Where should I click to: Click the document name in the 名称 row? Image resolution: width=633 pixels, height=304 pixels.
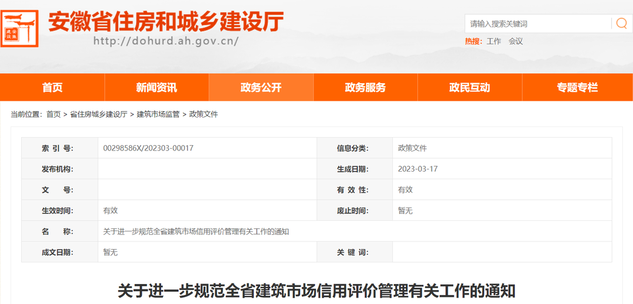196,231
